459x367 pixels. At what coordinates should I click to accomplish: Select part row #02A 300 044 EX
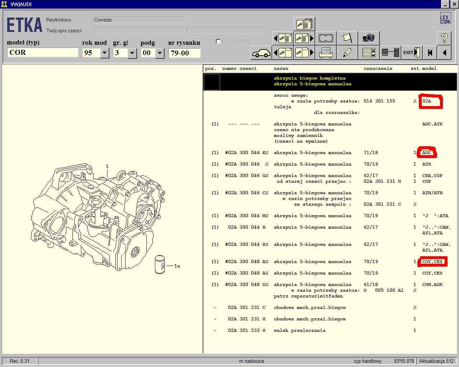coord(330,153)
